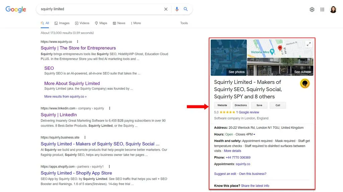The height and width of the screenshot is (192, 343).
Task: Click the https://www.squirrly.co URL text
Action: pos(56,42)
